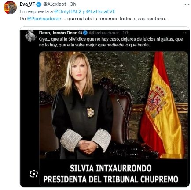Open the @OnlyHAL2 profile link
The height and width of the screenshot is (190, 191).
(x=67, y=11)
